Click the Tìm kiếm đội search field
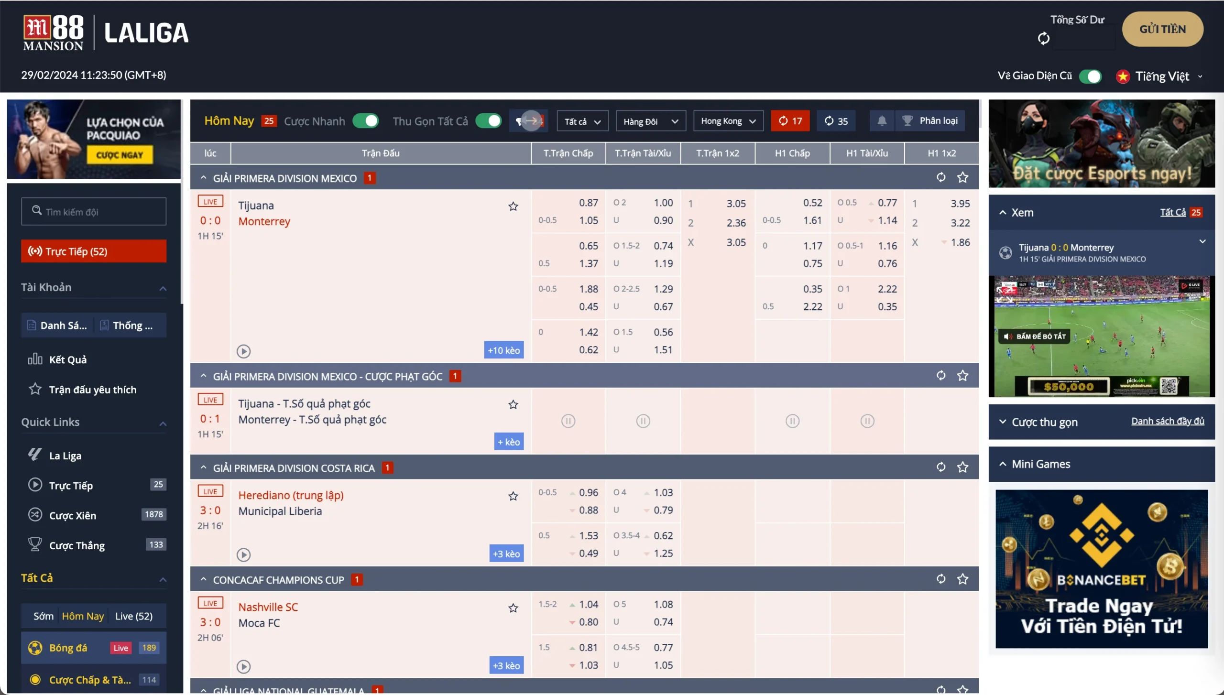1224x695 pixels. click(94, 211)
